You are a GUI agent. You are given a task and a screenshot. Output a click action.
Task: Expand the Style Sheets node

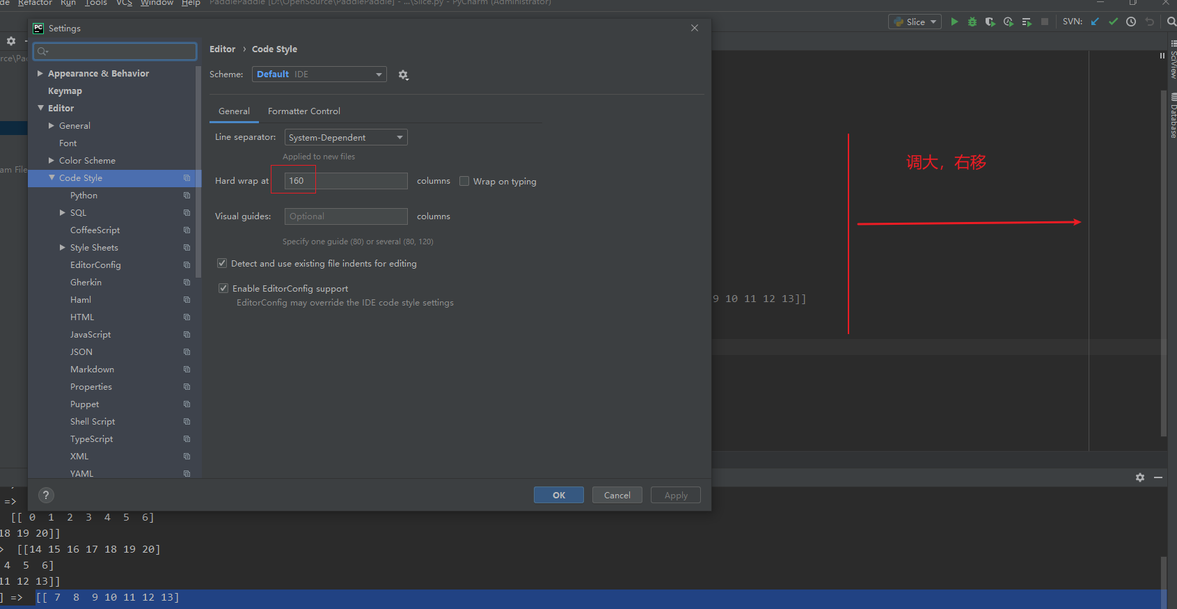click(63, 248)
